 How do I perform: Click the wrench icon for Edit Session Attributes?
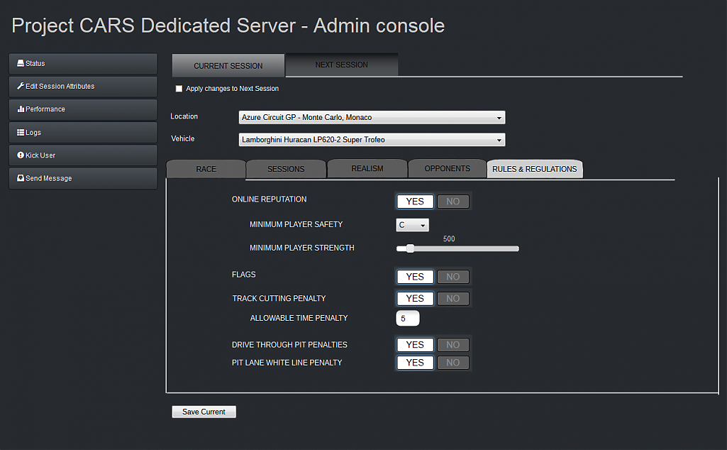[21, 86]
